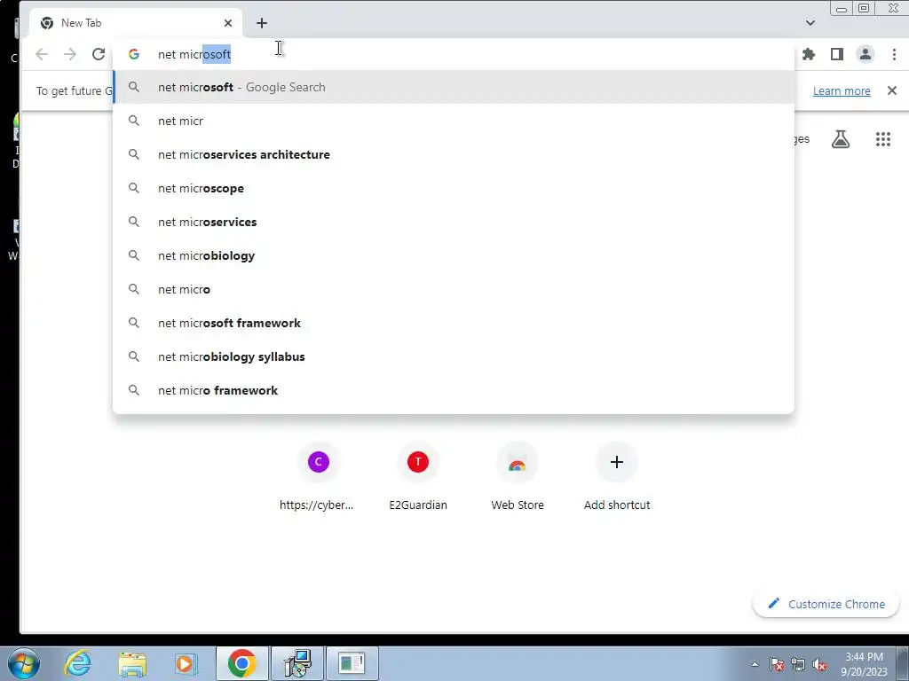Screen dimensions: 909x681
Task: Open the network setup taskbar icon
Action: [x=297, y=663]
